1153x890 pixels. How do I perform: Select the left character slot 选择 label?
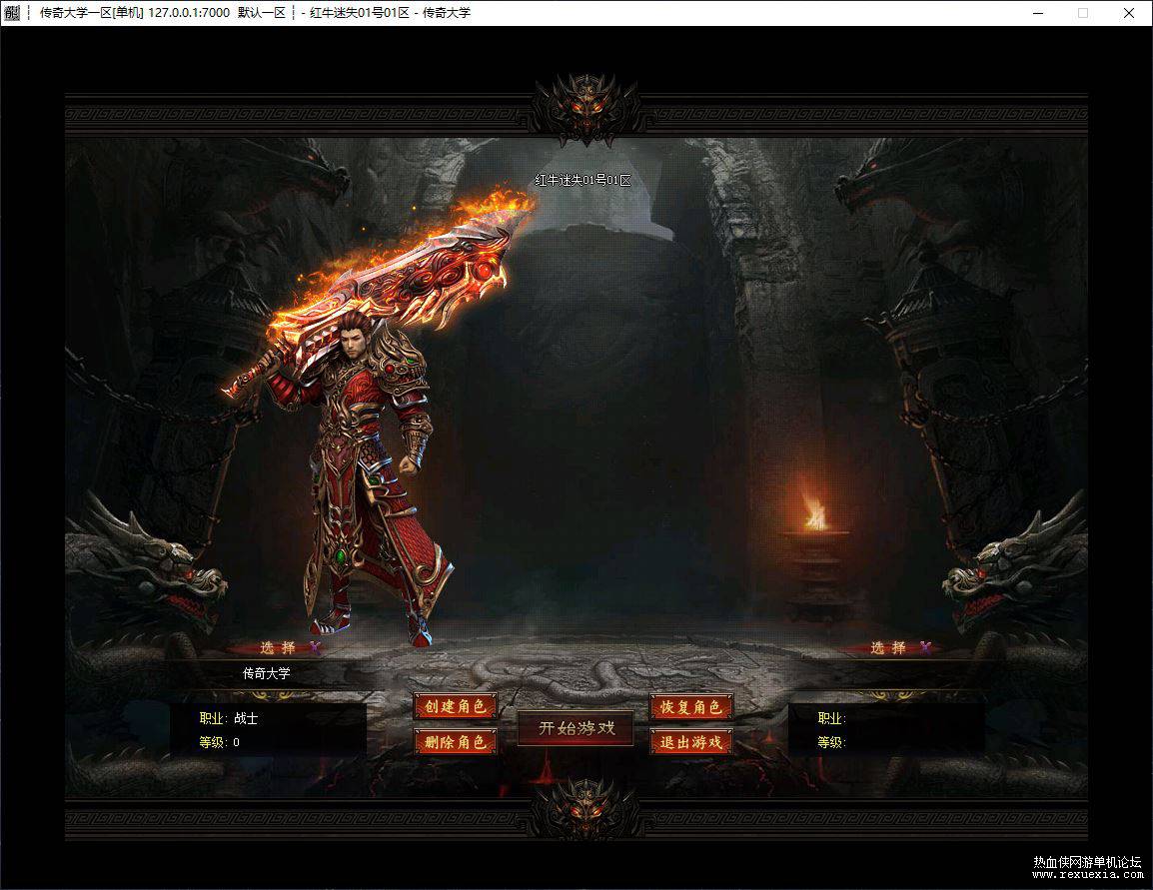pos(278,647)
